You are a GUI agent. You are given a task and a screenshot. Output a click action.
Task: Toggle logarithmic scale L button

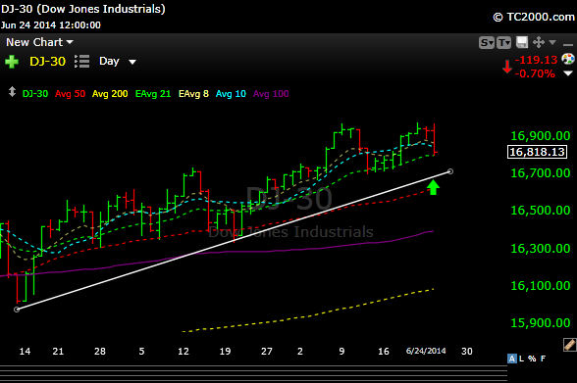pos(521,359)
